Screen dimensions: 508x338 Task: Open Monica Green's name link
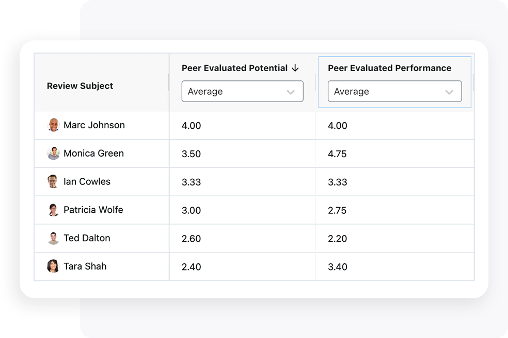93,154
